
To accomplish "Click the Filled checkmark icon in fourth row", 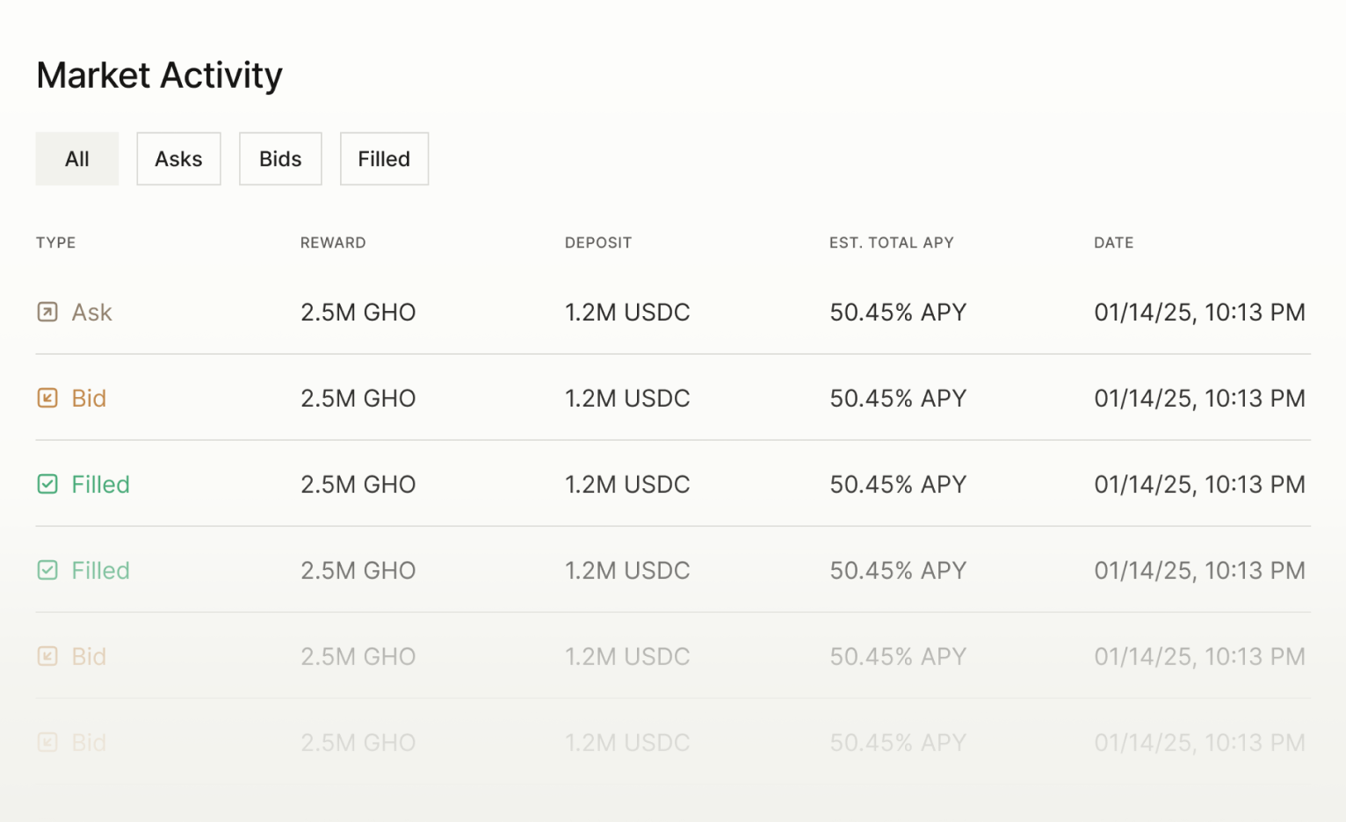I will [x=47, y=570].
